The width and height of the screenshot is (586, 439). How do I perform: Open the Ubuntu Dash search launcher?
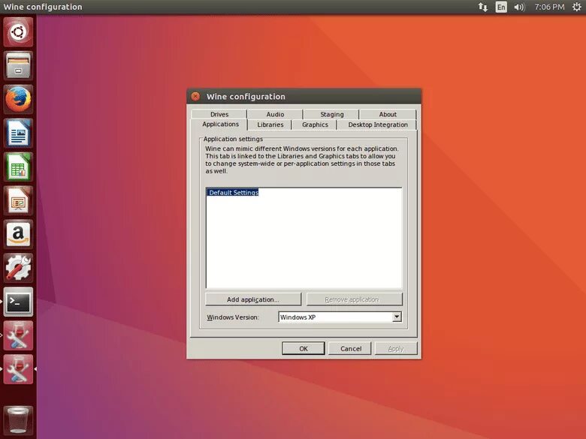coord(18,32)
